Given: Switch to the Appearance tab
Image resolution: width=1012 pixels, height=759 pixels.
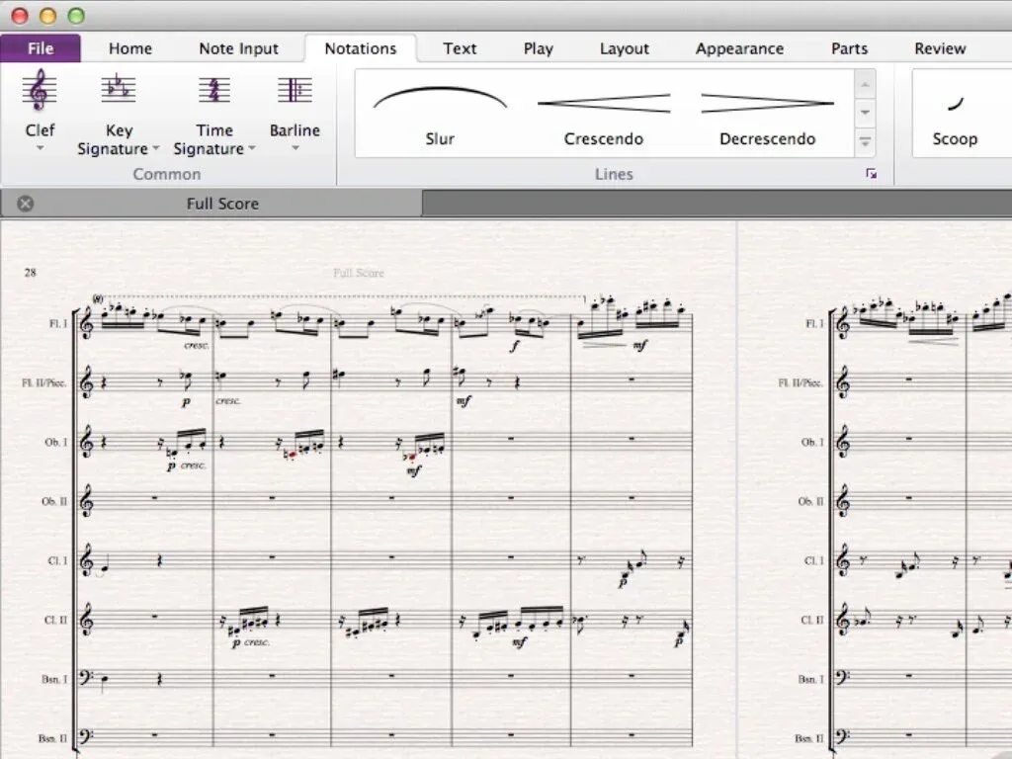Looking at the screenshot, I should coord(739,48).
